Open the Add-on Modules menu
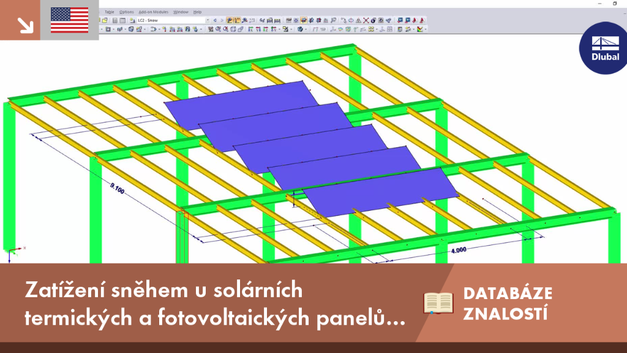Viewport: 627px width, 353px height. (153, 12)
